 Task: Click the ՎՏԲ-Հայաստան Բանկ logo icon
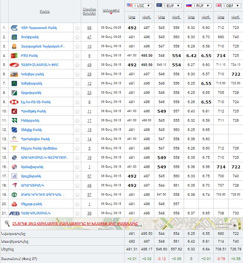coord(14,28)
